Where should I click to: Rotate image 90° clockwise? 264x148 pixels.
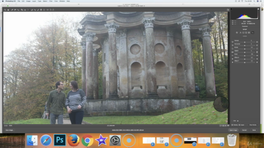[x=53, y=10]
